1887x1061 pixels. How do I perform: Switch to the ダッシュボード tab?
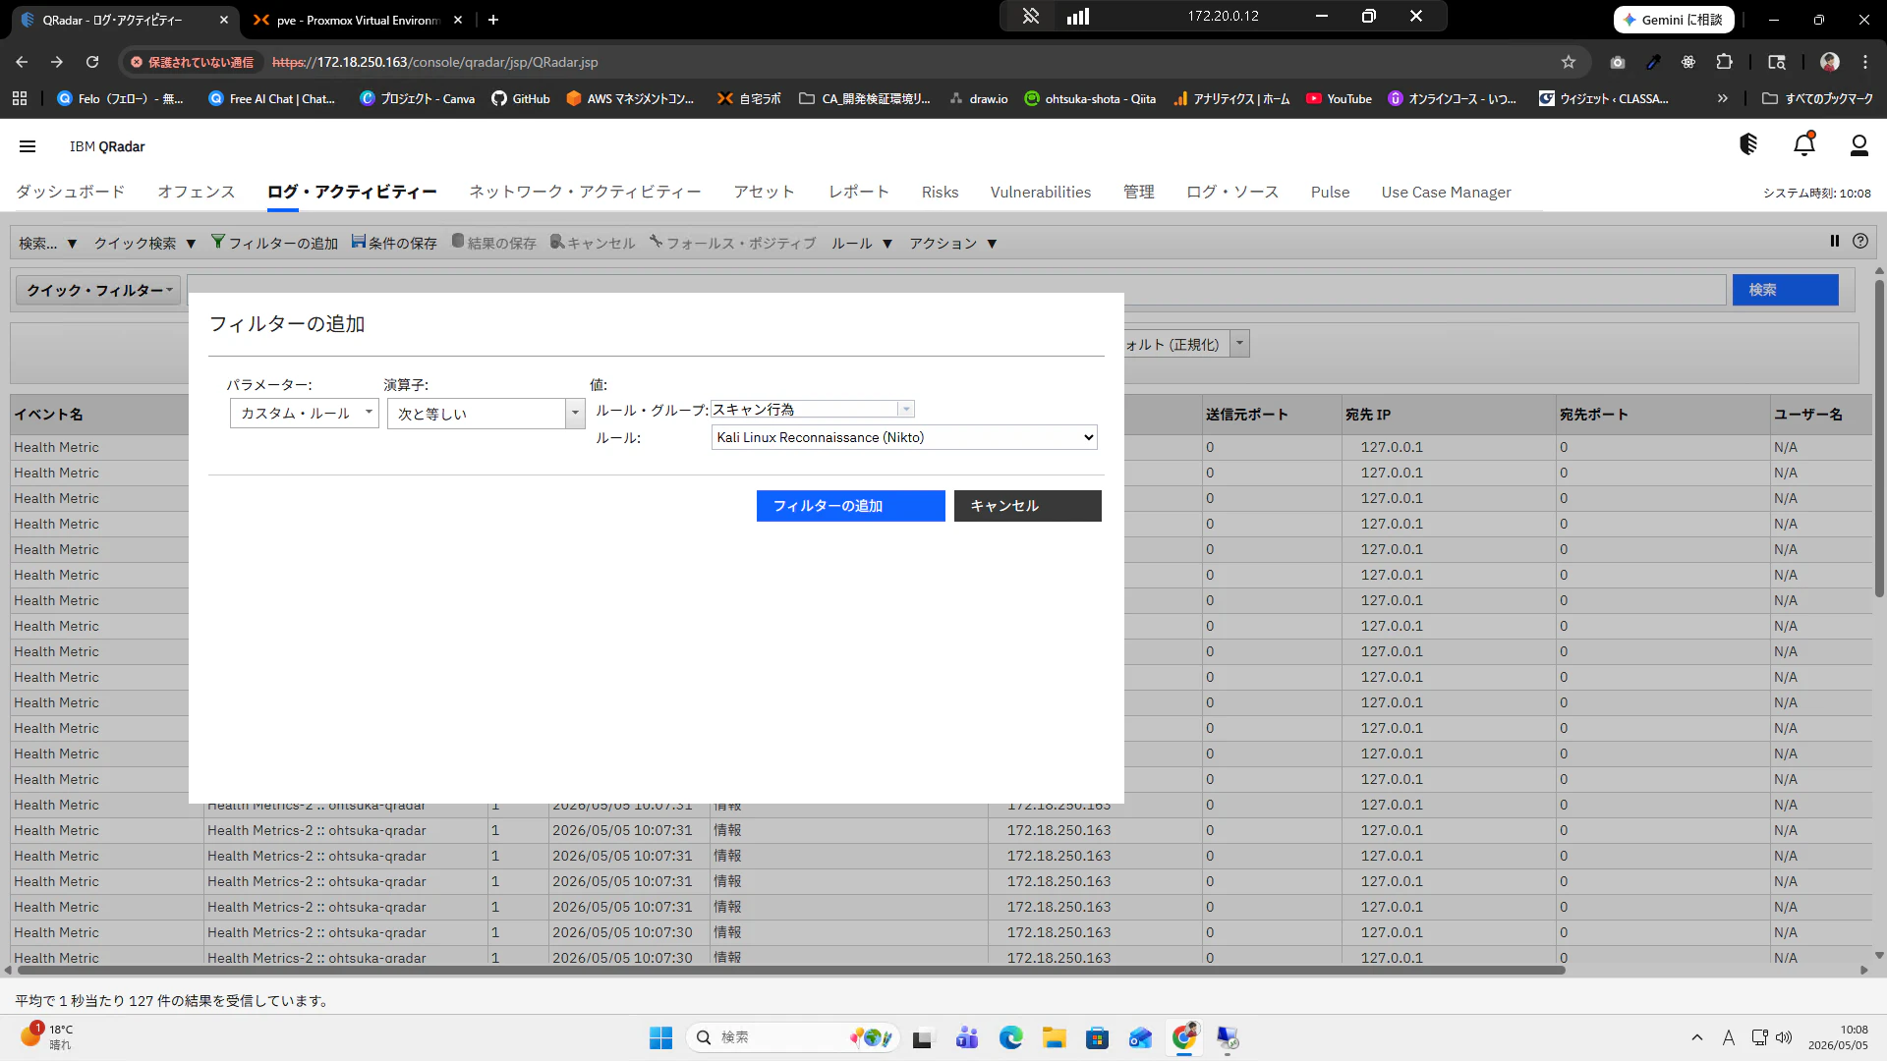[x=71, y=192]
